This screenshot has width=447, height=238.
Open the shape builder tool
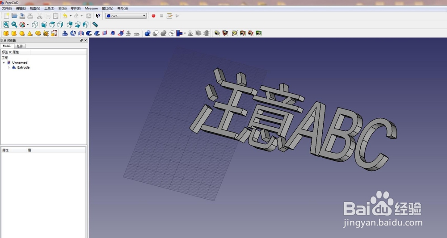click(54, 33)
